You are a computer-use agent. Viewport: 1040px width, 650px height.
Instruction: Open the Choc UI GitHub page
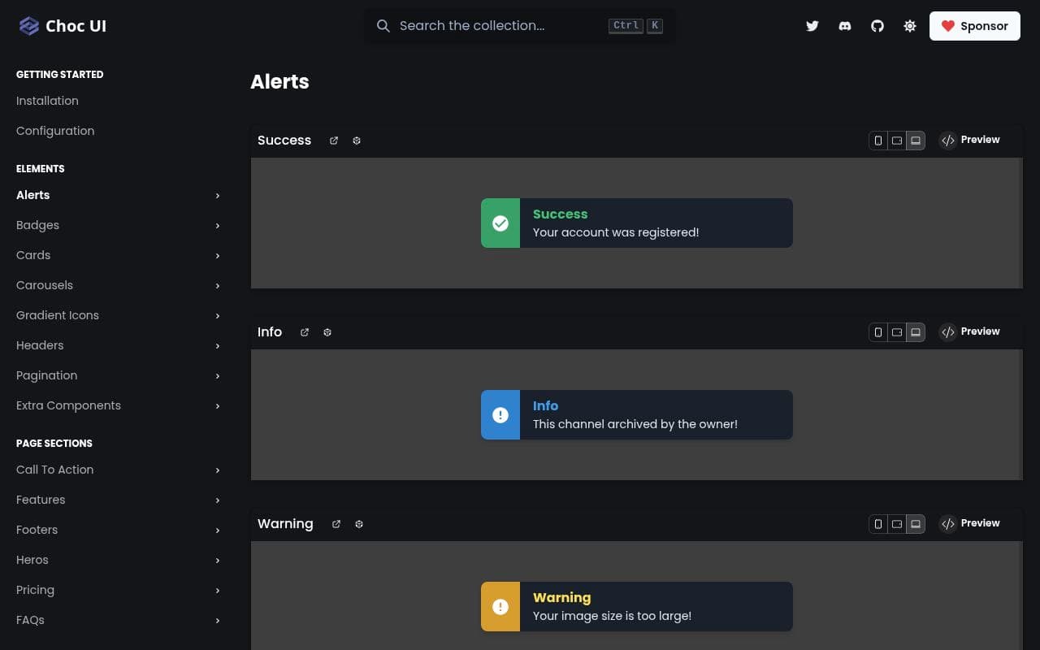point(877,26)
